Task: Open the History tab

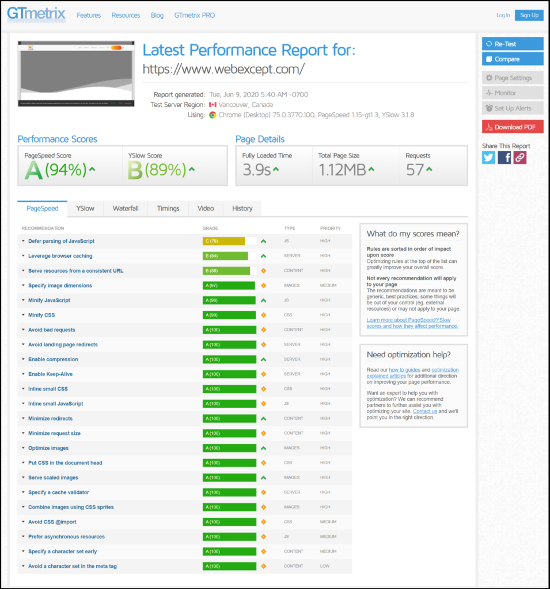Action: [x=242, y=208]
